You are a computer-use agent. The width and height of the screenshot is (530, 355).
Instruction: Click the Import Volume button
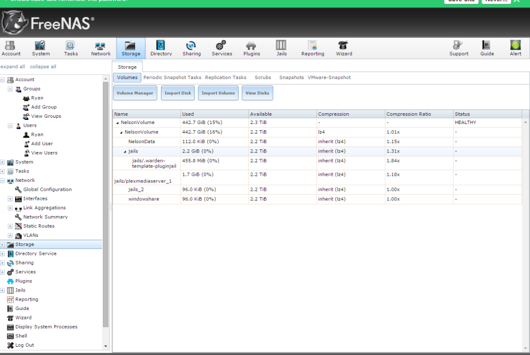pos(218,93)
